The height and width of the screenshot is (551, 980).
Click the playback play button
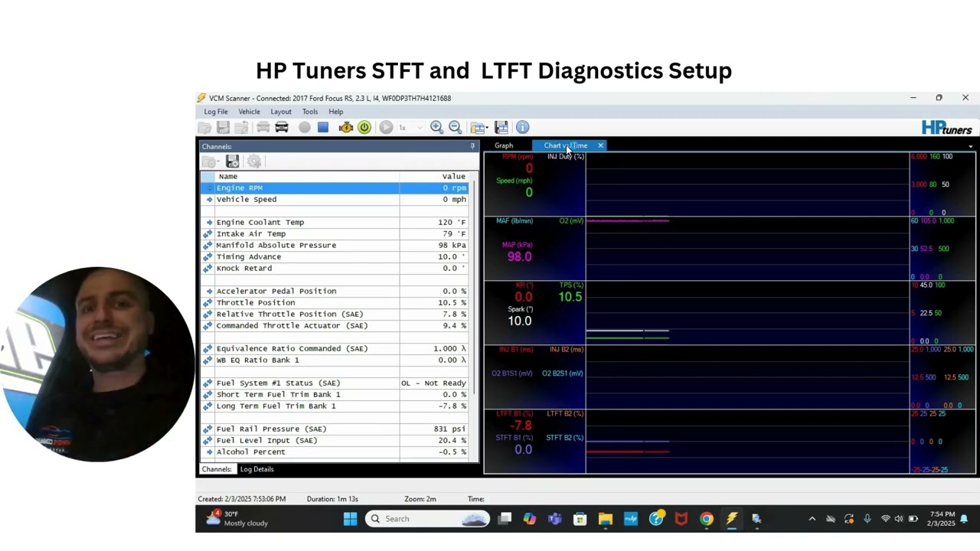pyautogui.click(x=386, y=128)
